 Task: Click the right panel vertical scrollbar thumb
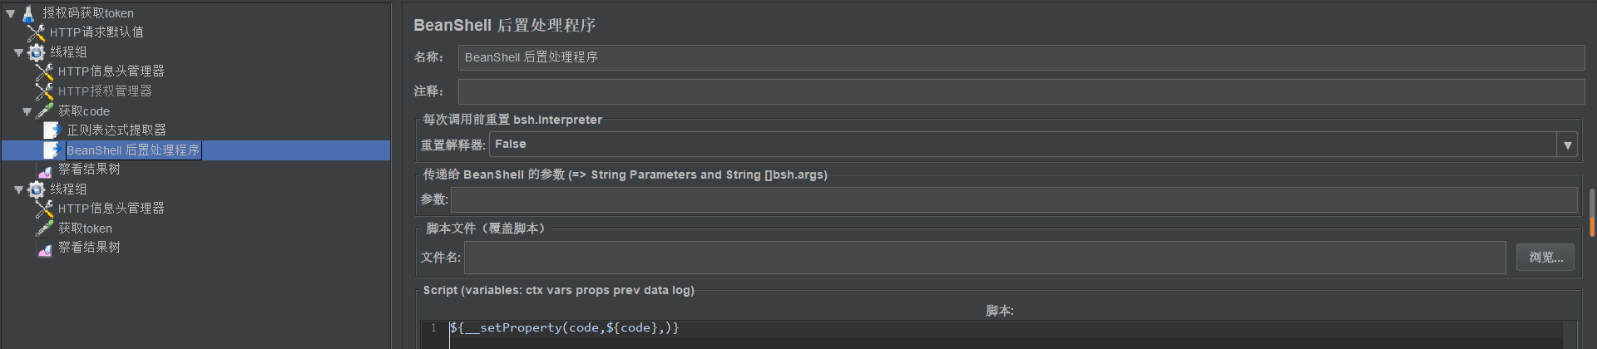(1592, 212)
